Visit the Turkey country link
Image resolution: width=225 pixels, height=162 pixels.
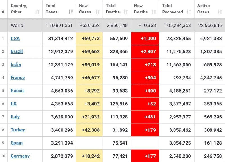point(18,130)
